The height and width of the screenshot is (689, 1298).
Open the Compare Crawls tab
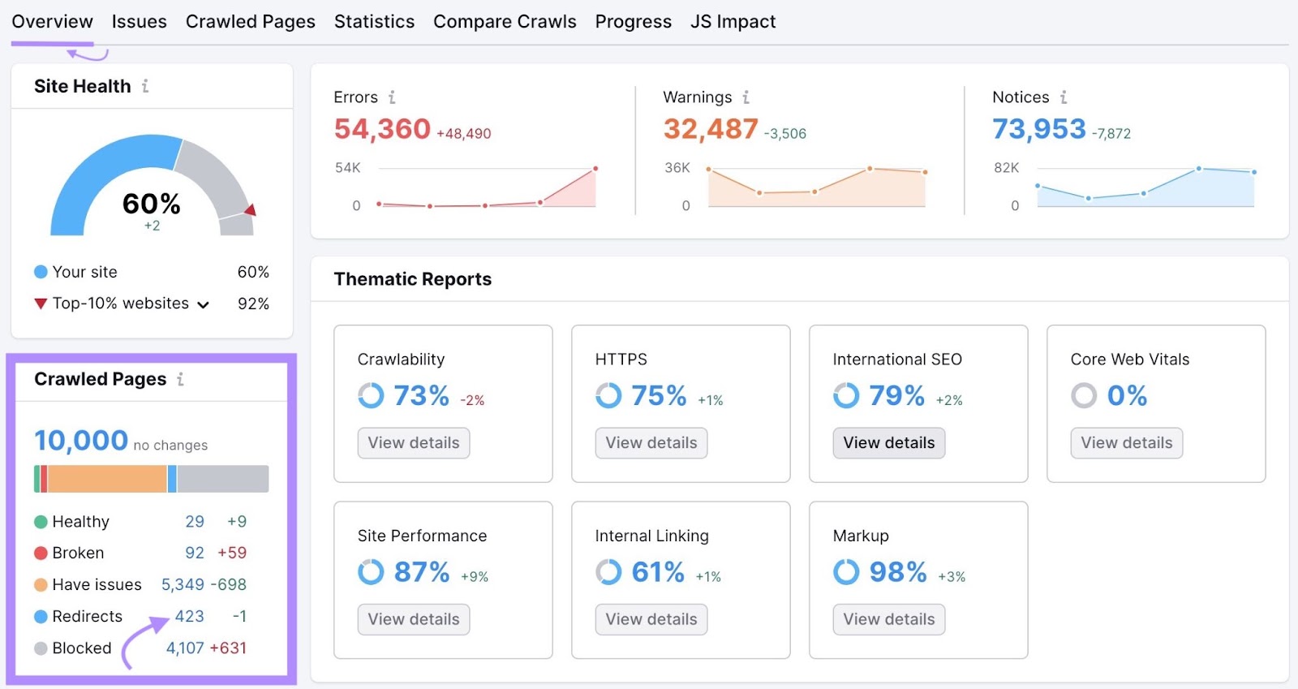point(504,22)
